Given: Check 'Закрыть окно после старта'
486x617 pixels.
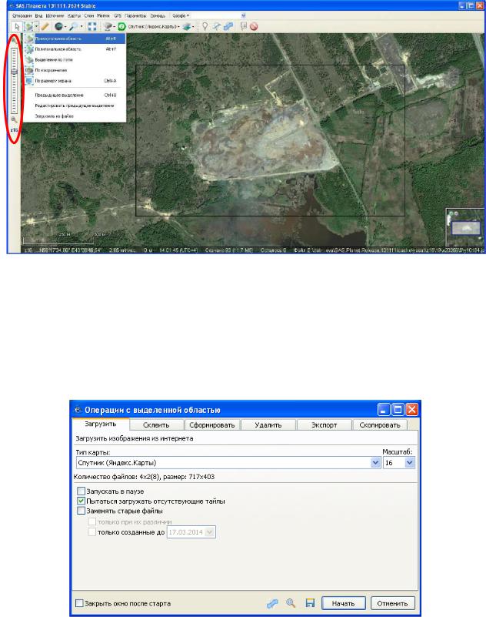Looking at the screenshot, I should click(79, 603).
